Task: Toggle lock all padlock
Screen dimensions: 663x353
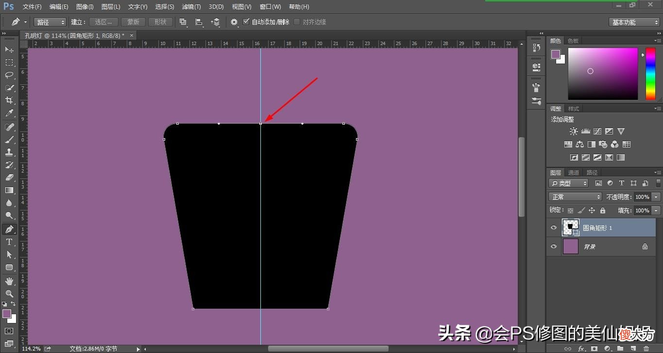Action: (603, 210)
